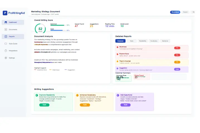Click the Issues Found value 47
Screen dimensions: 200x133
pos(76,26)
